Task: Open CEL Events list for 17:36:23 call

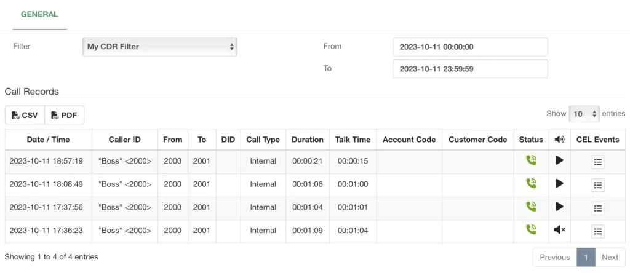Action: tap(597, 231)
